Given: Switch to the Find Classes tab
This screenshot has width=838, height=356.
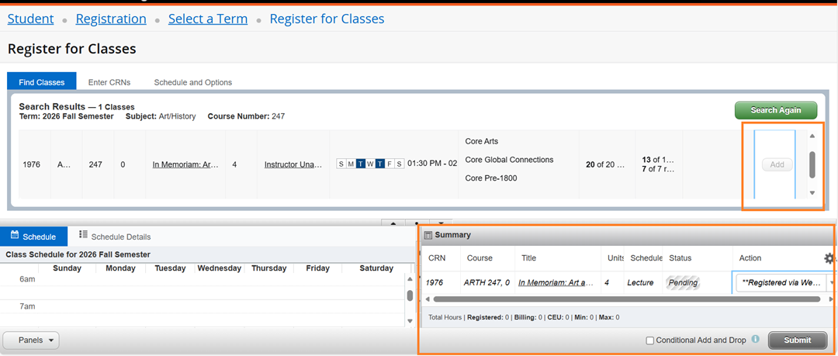Looking at the screenshot, I should (x=42, y=82).
